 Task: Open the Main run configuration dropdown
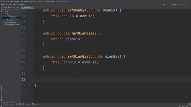coord(174,4)
